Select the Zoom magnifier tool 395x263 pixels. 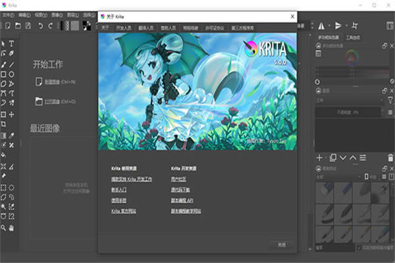click(x=3, y=228)
